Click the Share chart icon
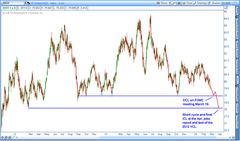Screen dimensions: 240x141 pos(158,3)
